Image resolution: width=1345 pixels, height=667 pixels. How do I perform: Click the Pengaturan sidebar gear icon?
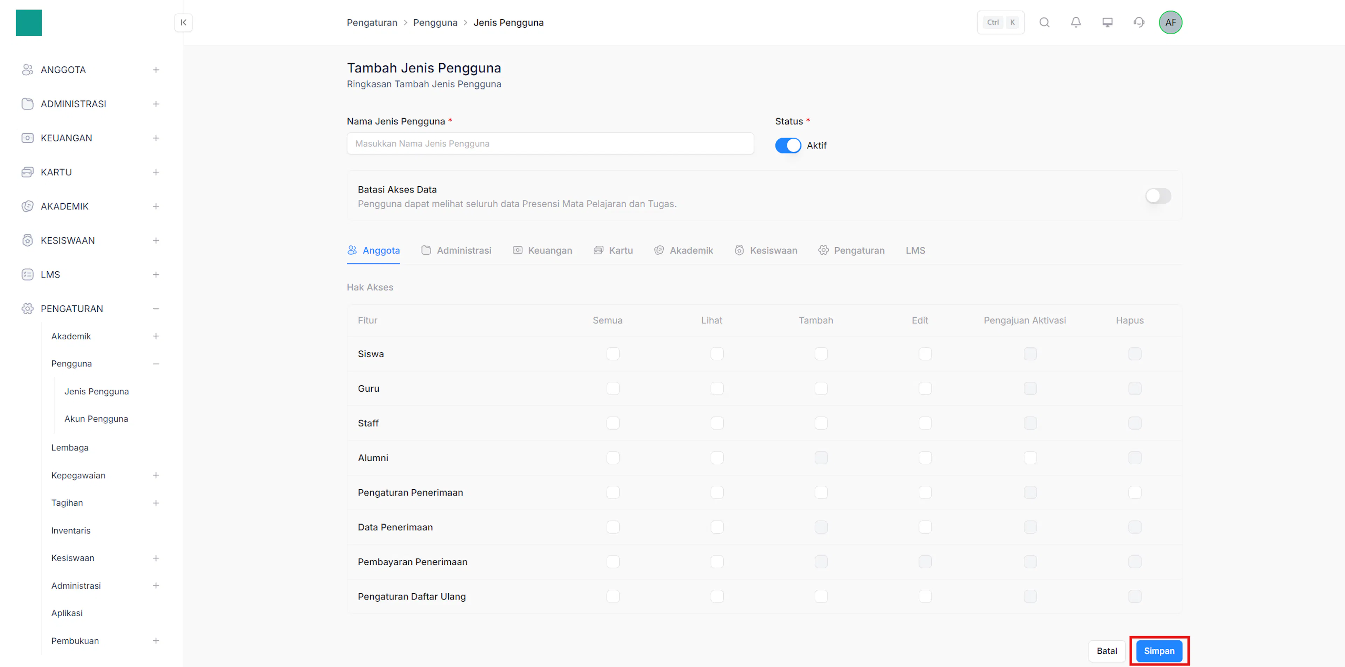click(x=28, y=309)
